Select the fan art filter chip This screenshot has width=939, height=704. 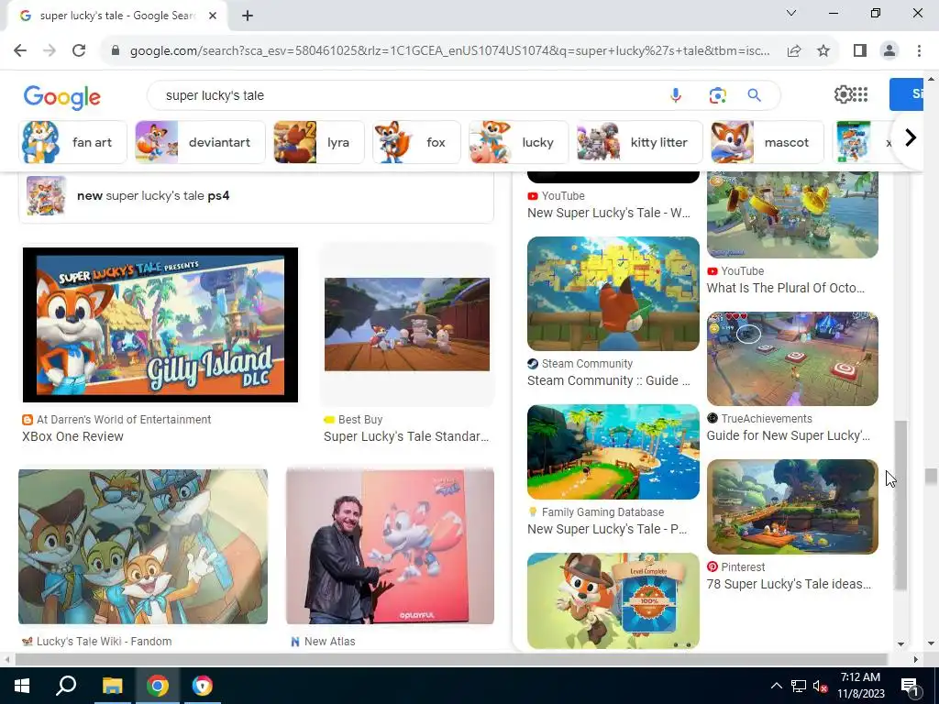pyautogui.click(x=72, y=142)
